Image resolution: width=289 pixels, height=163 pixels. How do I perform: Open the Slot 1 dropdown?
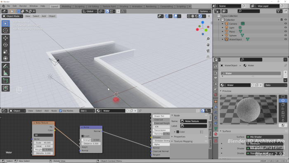coord(87,111)
